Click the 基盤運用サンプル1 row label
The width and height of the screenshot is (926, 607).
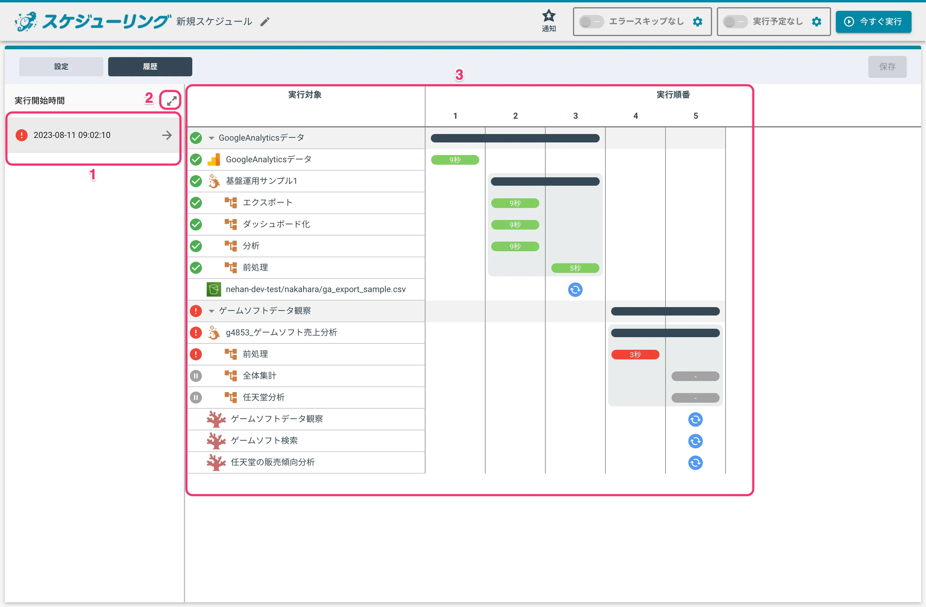point(261,181)
